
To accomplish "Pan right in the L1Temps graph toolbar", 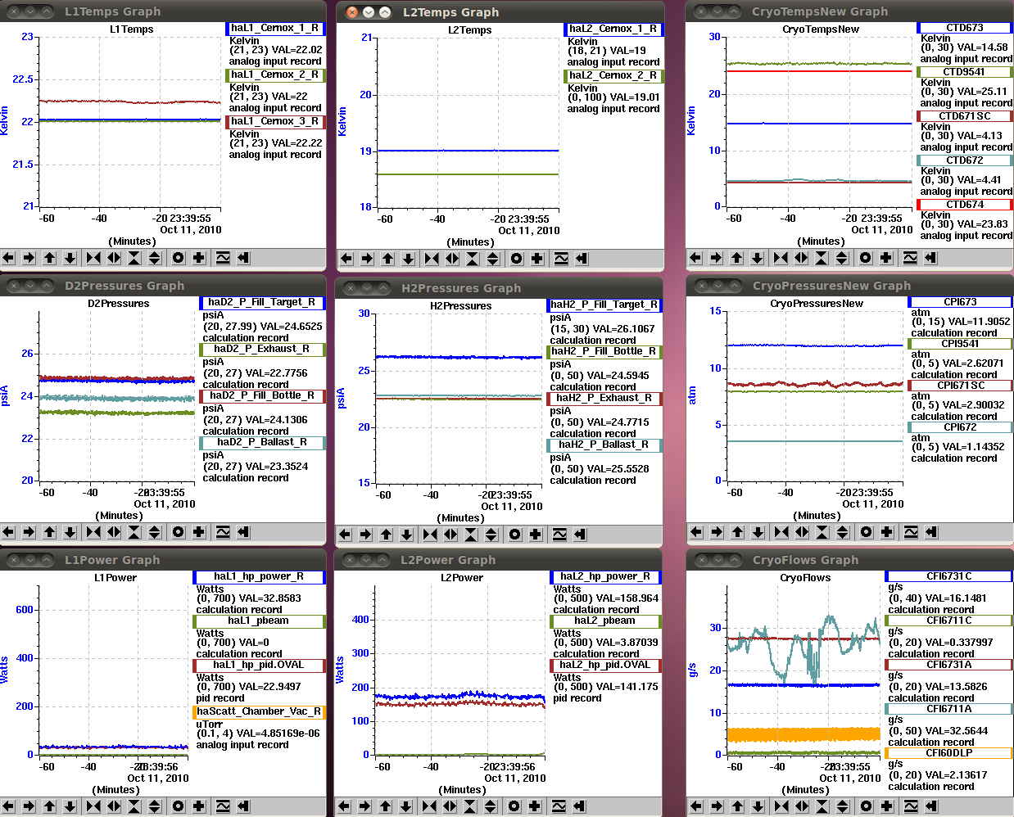I will (29, 258).
